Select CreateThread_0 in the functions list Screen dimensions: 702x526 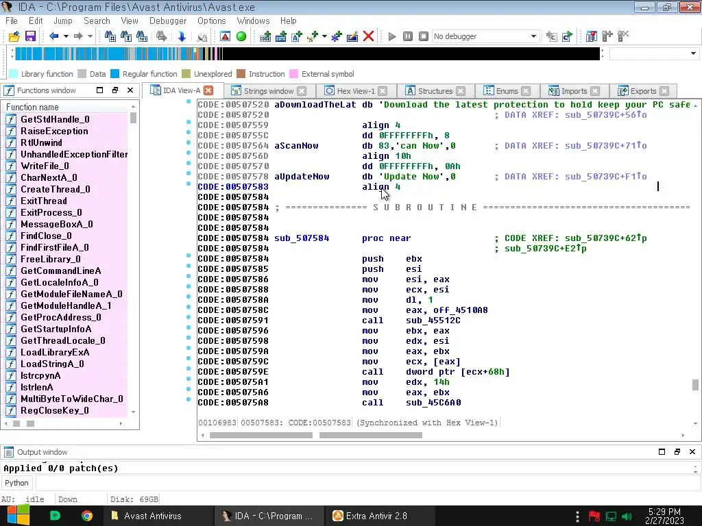tap(55, 189)
